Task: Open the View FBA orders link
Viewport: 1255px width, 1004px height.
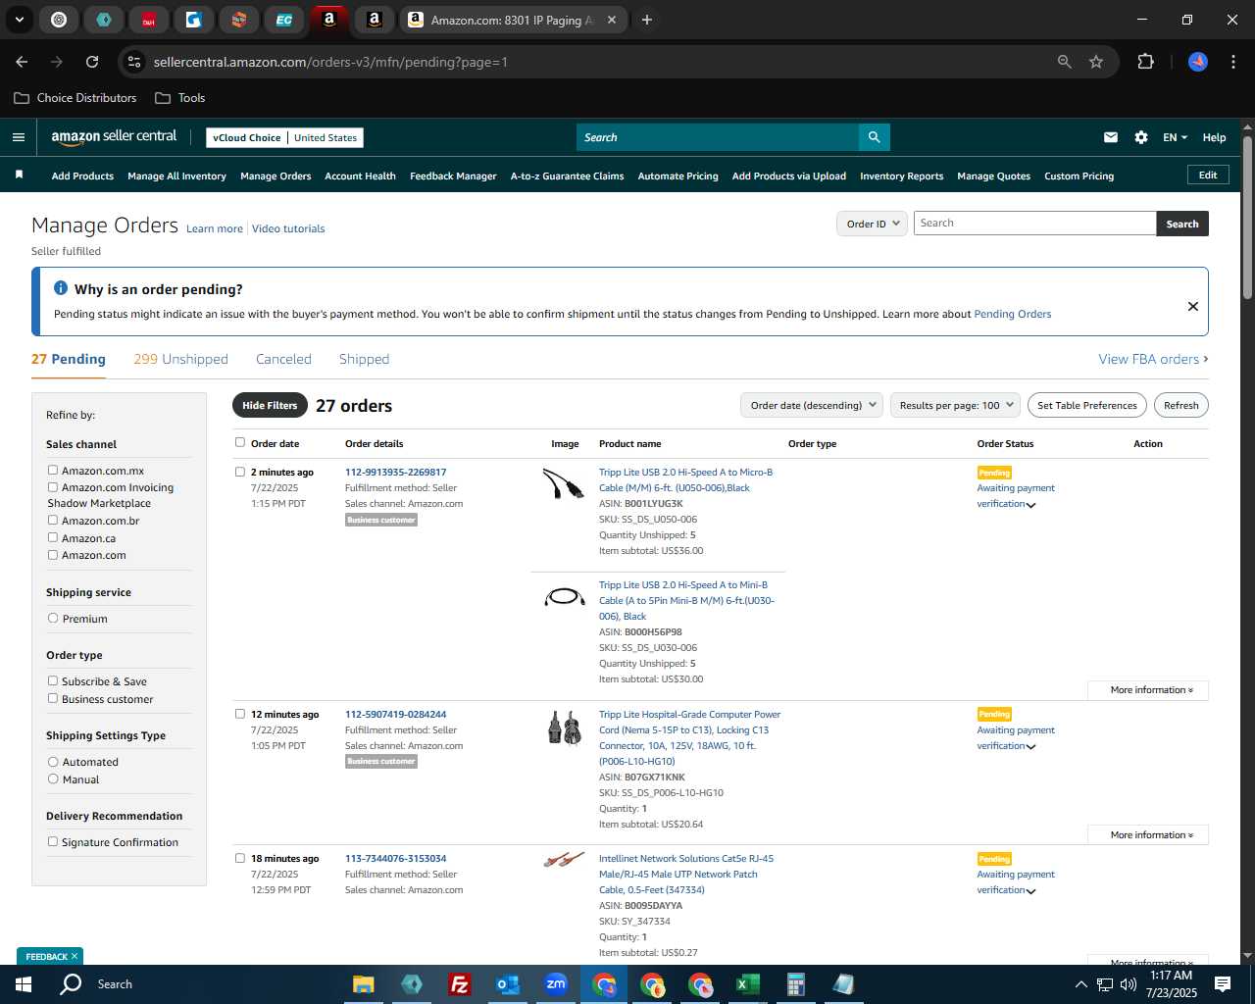Action: click(1153, 359)
